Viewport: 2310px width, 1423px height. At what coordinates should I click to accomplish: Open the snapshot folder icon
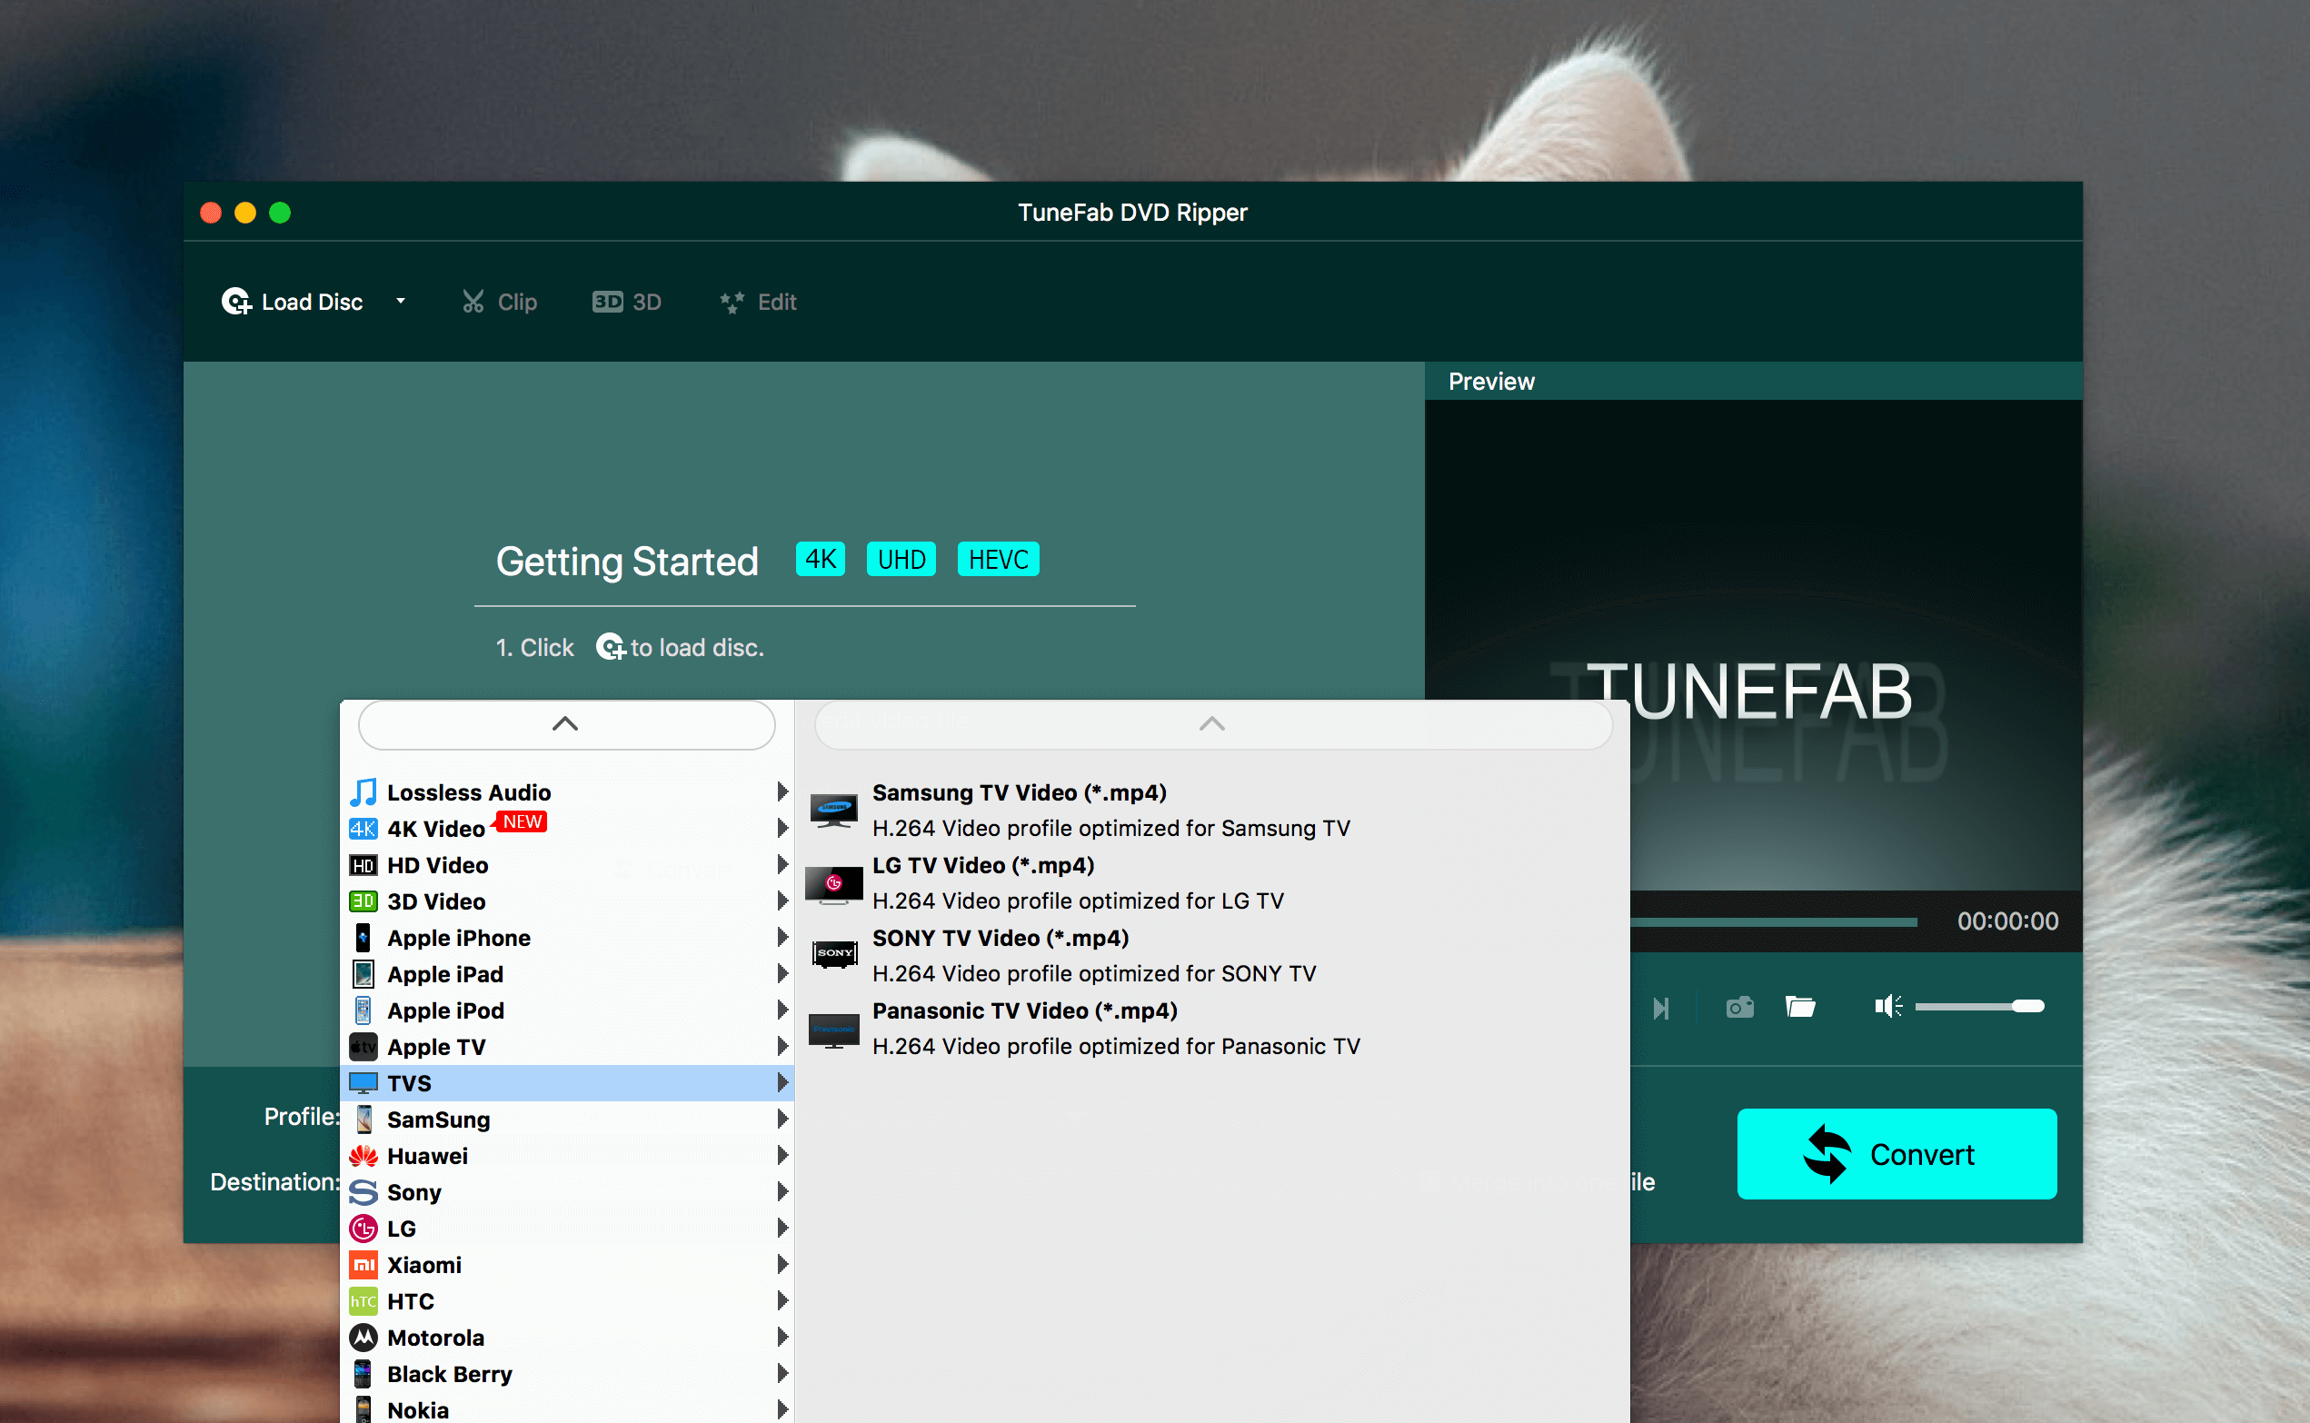[x=1800, y=1007]
